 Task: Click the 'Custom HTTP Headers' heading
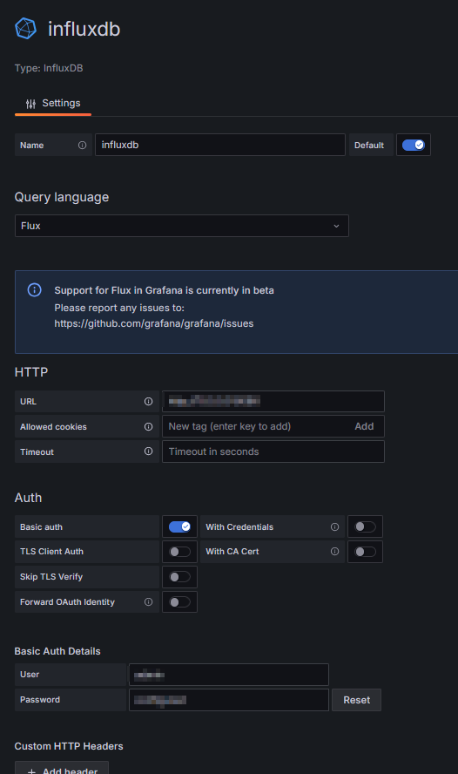(x=69, y=746)
